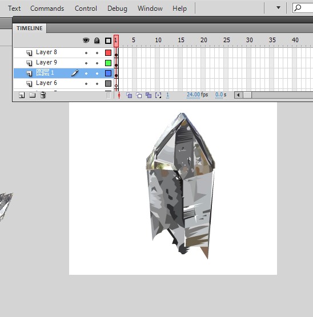This screenshot has width=313, height=317.
Task: Click into the search field
Action: (x=303, y=9)
